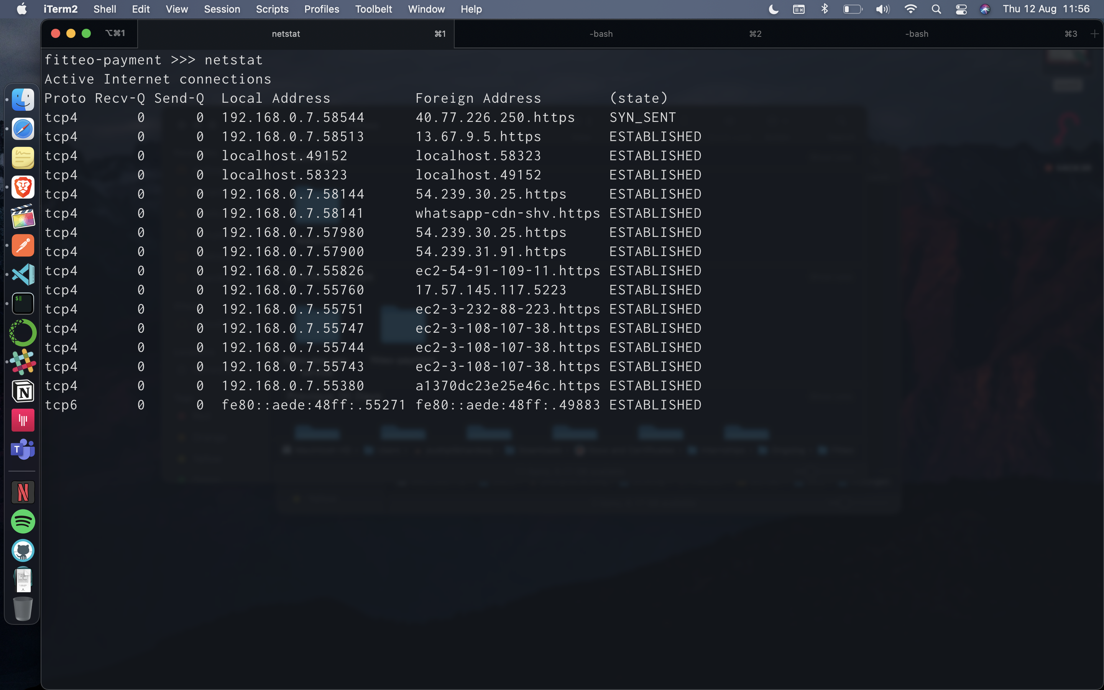Add a new tab with plus button

click(x=1094, y=34)
